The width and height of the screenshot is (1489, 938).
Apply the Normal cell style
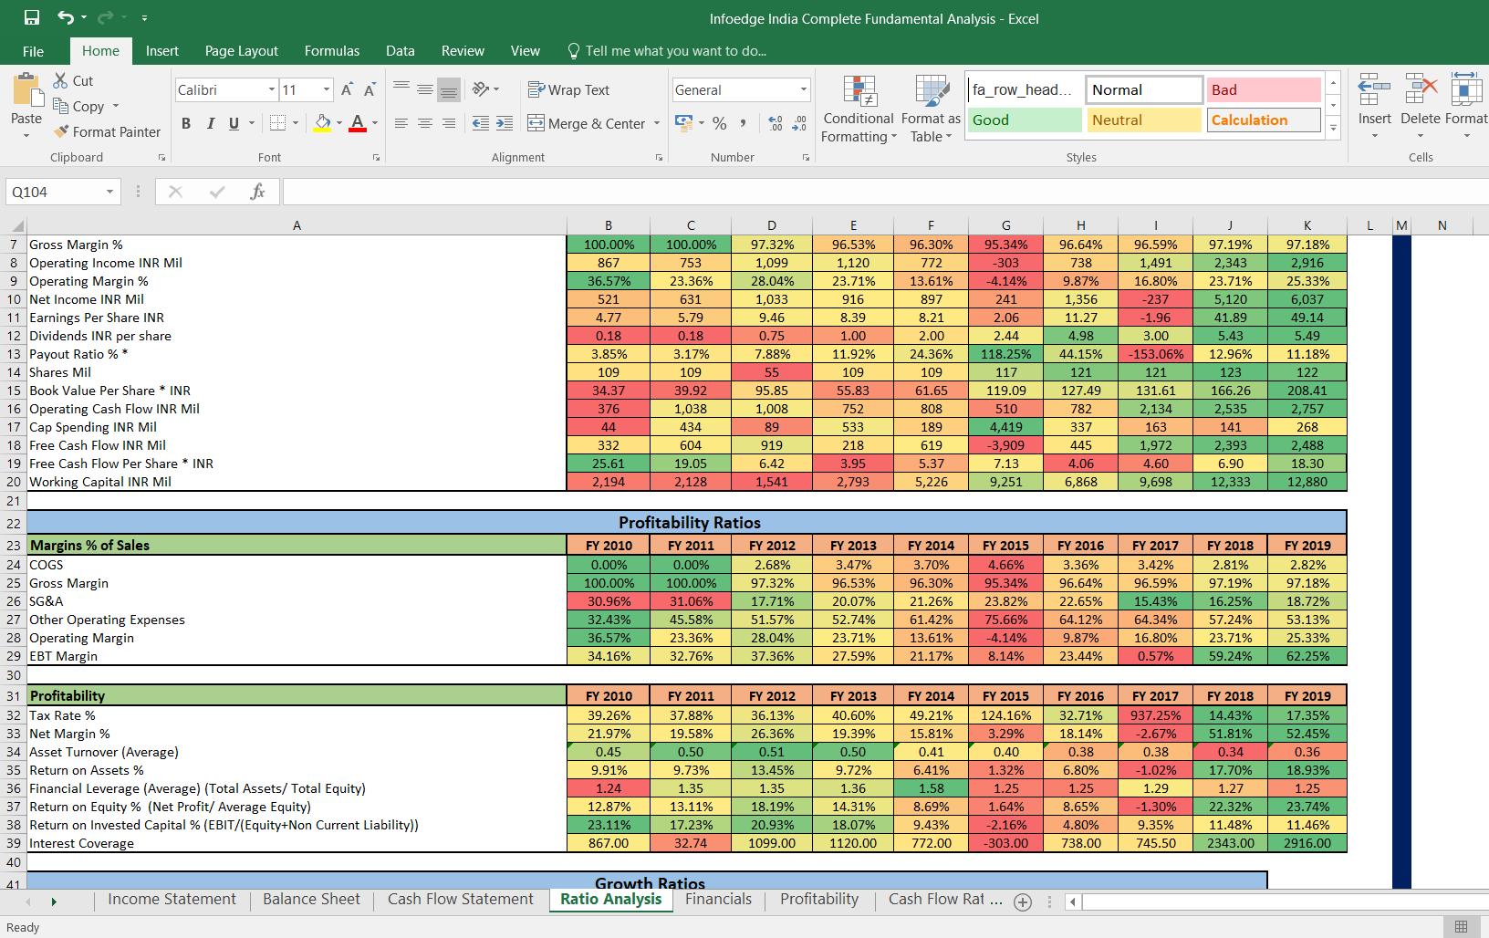1144,89
